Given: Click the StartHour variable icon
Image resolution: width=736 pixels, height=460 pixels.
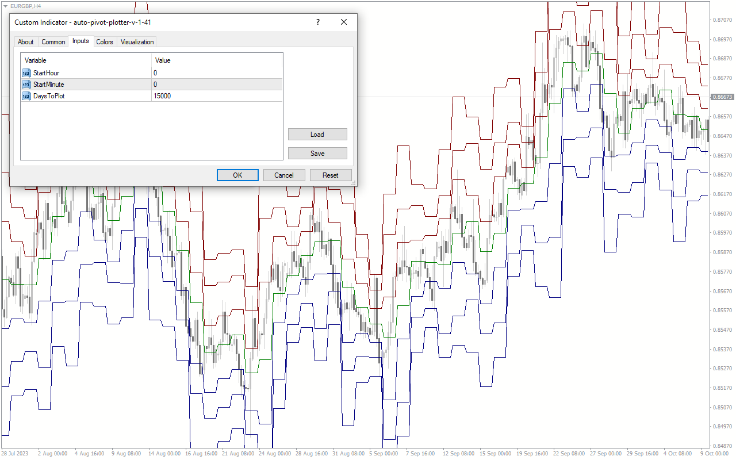Looking at the screenshot, I should tap(26, 73).
